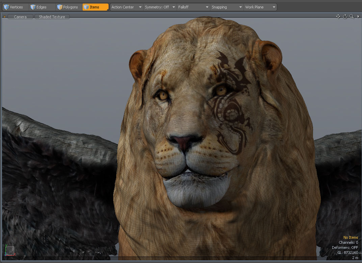This screenshot has width=362, height=263.
Task: Activate the viewport Orbit rotate icon
Action: pos(345,16)
